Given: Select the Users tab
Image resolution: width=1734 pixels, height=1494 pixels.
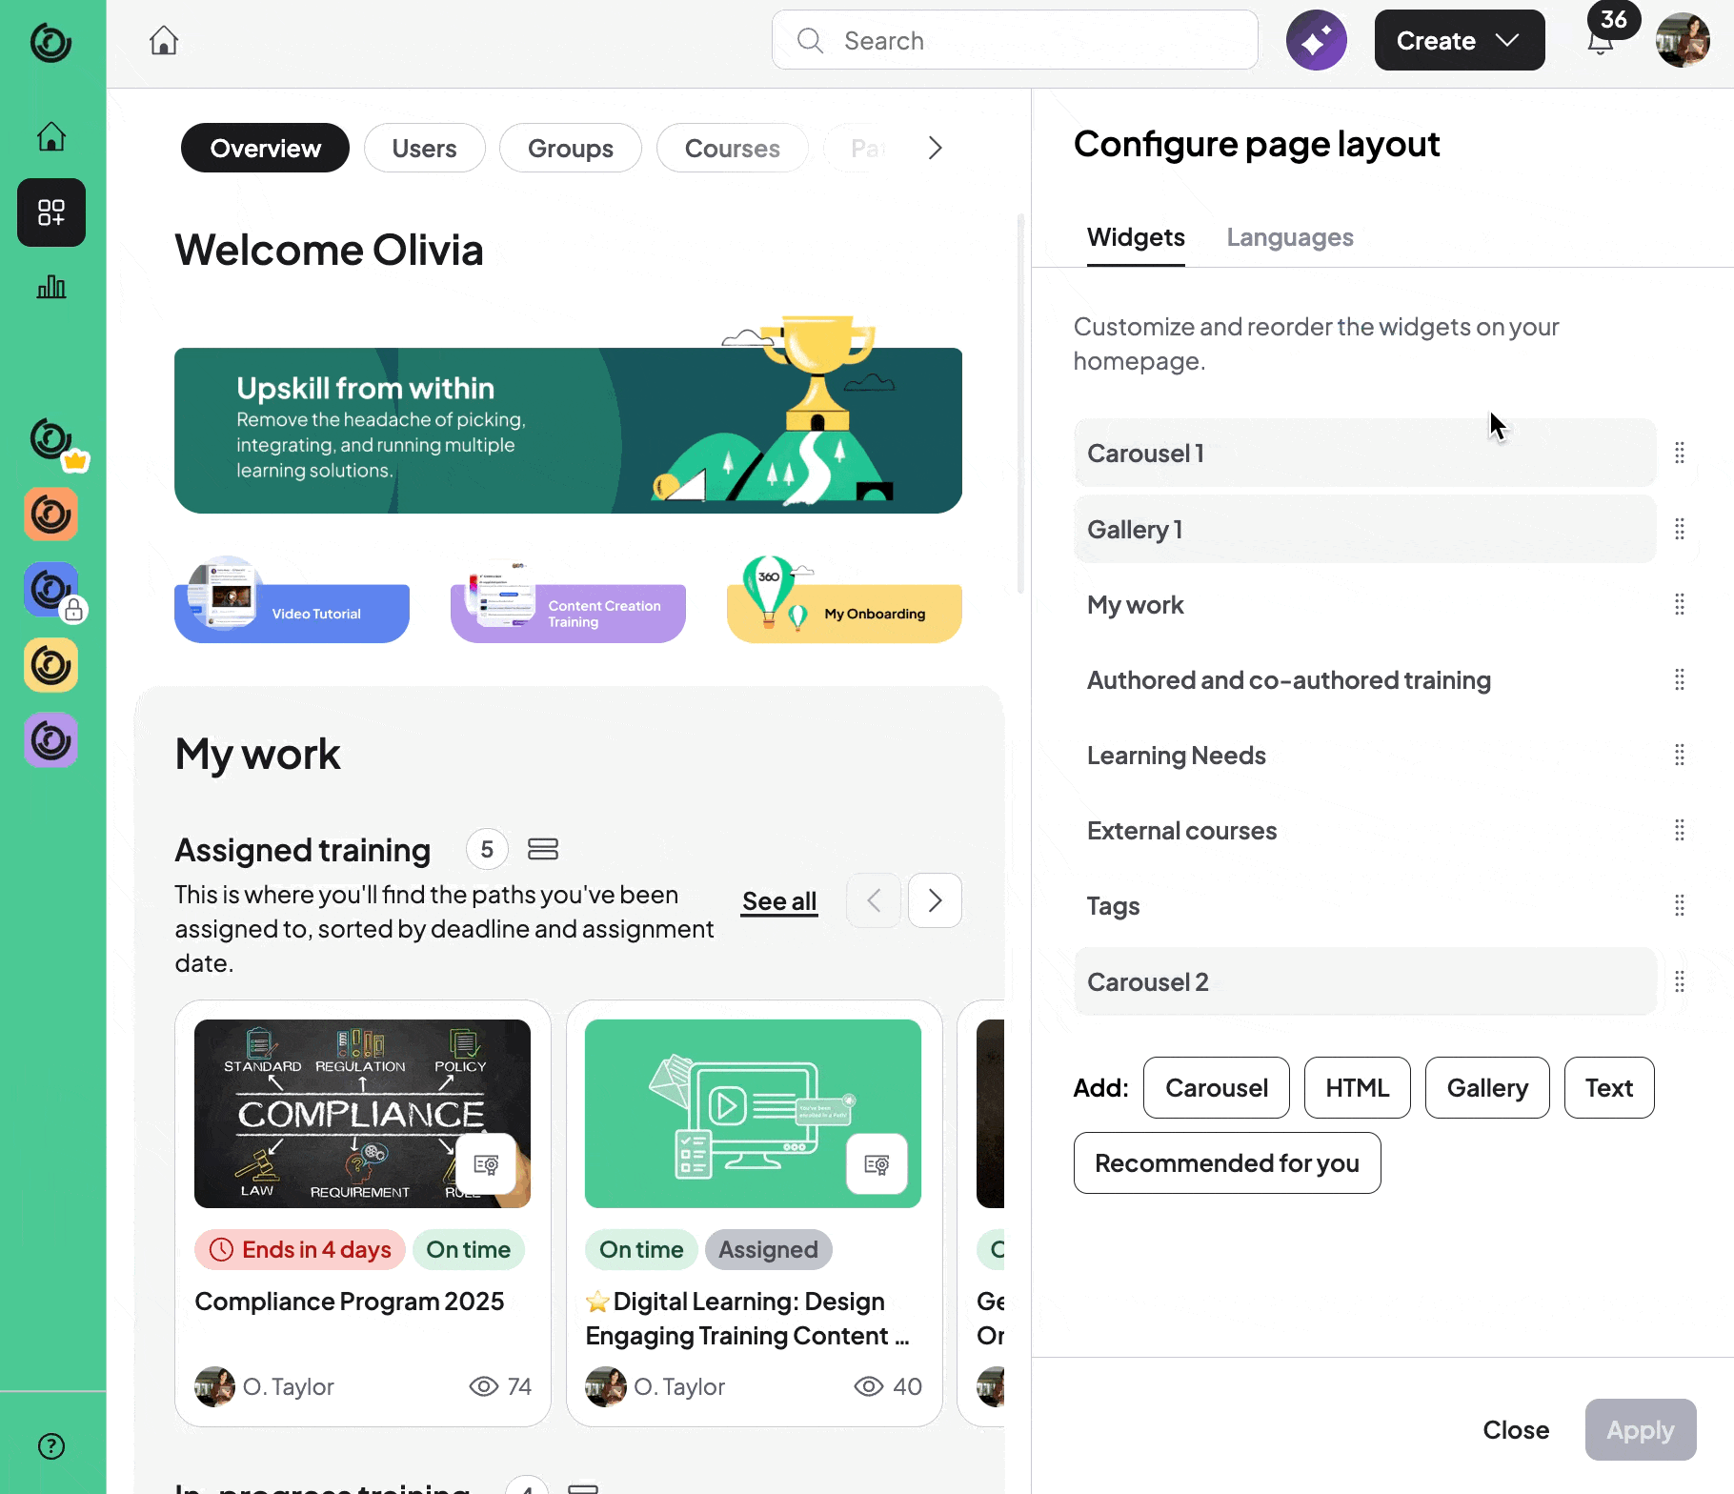Looking at the screenshot, I should click(x=424, y=148).
